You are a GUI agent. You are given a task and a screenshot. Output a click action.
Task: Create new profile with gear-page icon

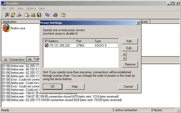click(27, 15)
